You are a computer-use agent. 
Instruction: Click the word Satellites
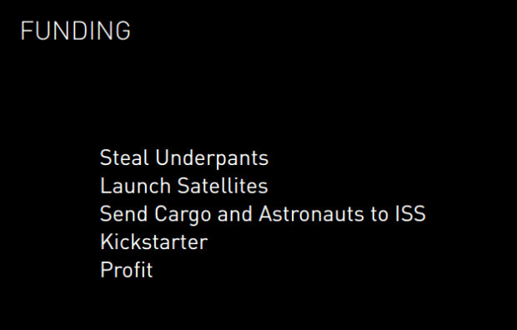[x=223, y=186]
